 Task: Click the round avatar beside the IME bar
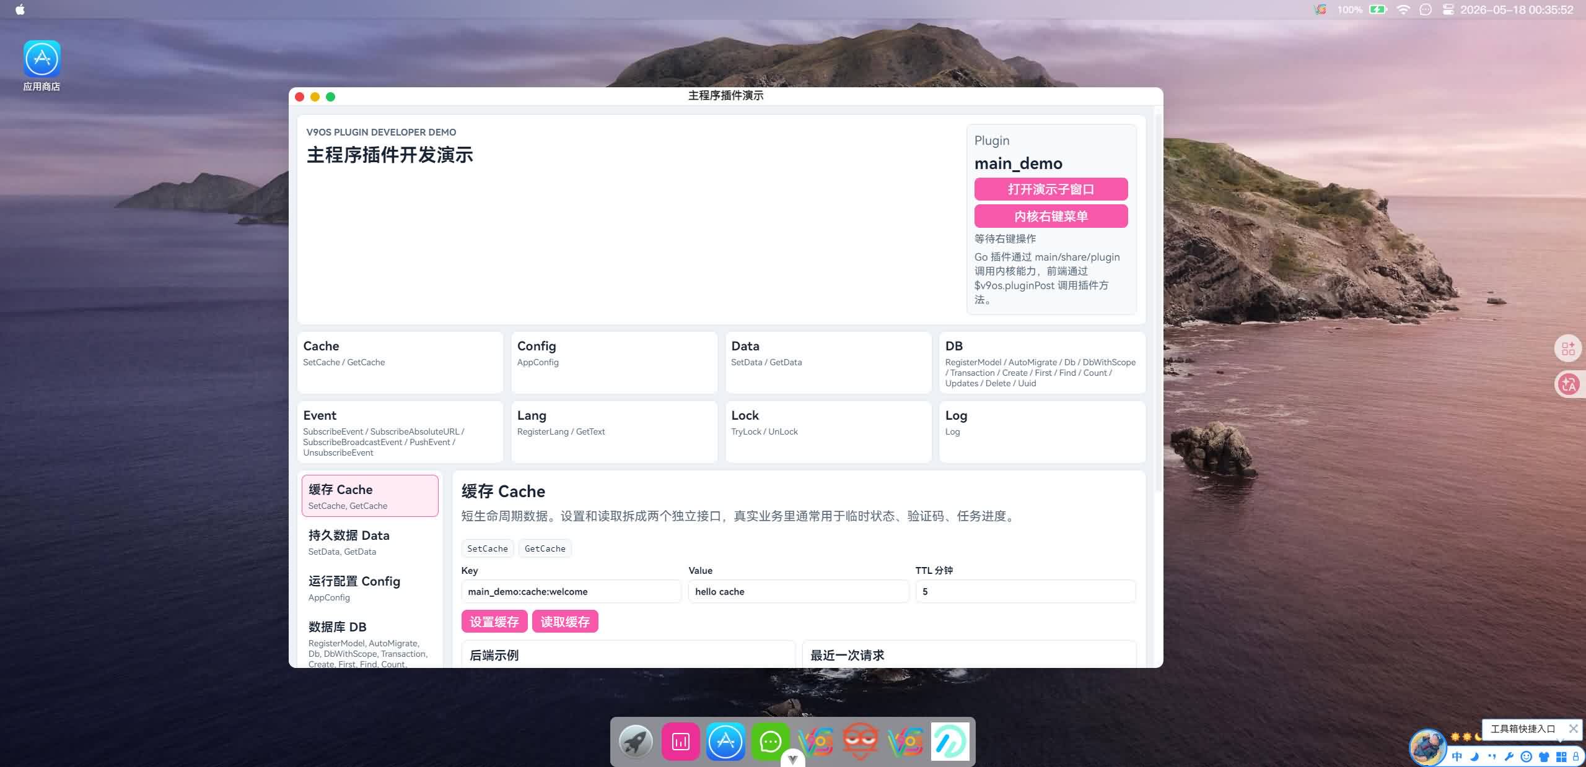[1427, 747]
